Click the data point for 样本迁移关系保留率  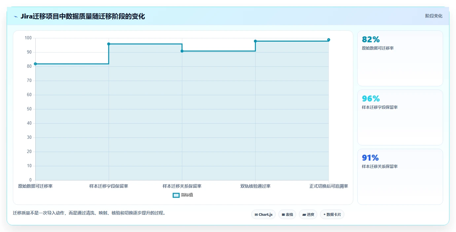[182, 51]
